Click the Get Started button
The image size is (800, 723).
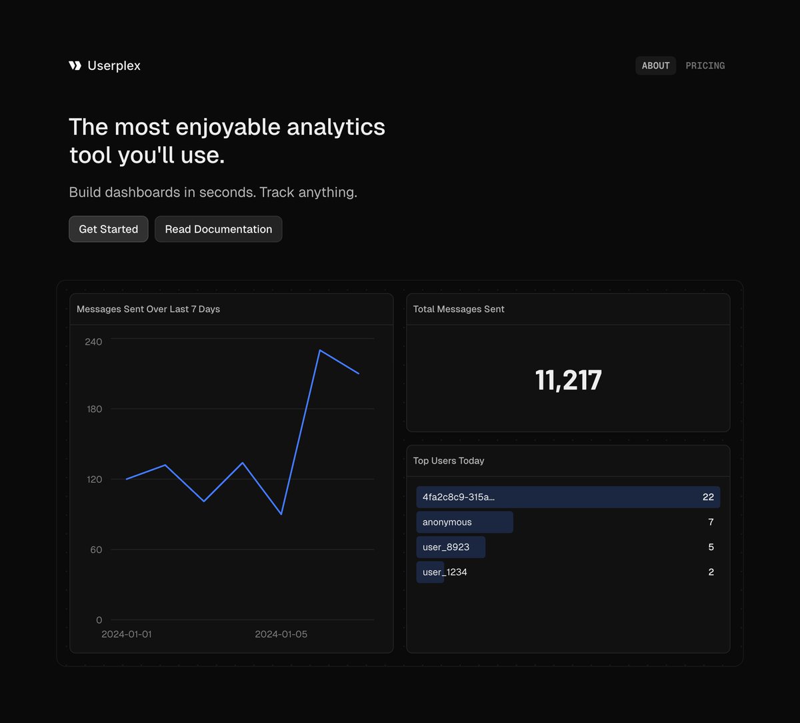(108, 229)
